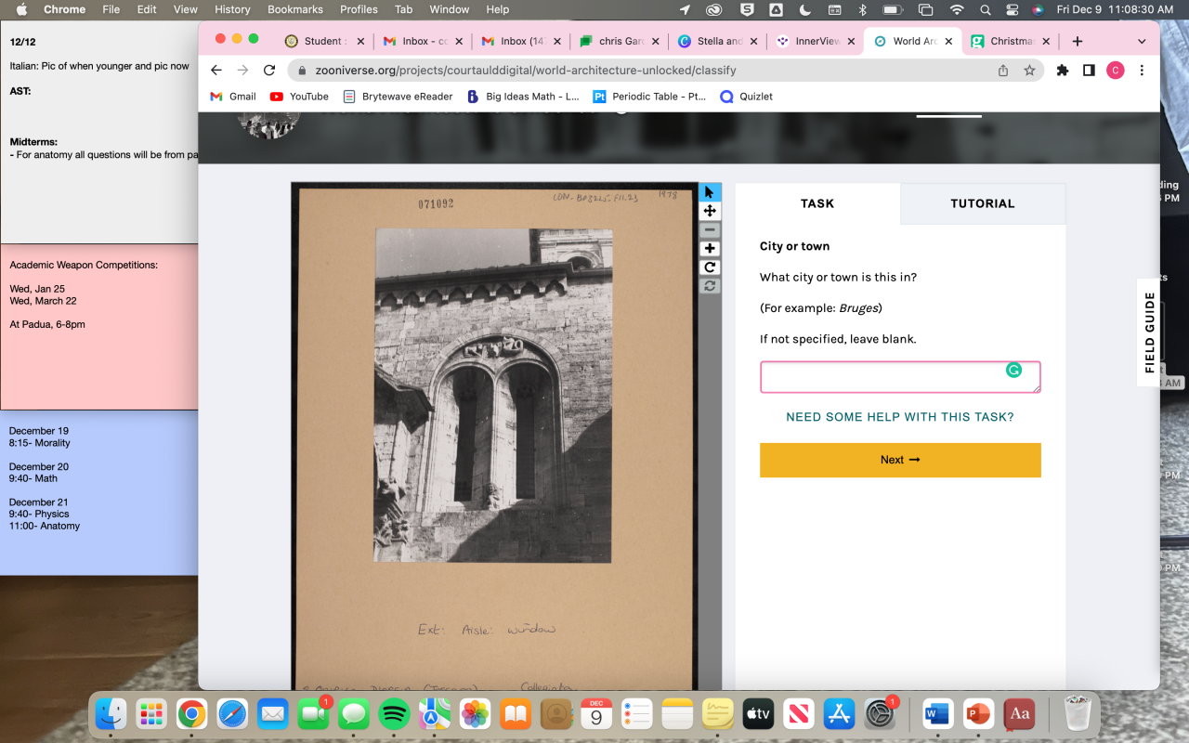Switch to the TUTORIAL tab
Viewport: 1189px width, 743px height.
point(983,203)
